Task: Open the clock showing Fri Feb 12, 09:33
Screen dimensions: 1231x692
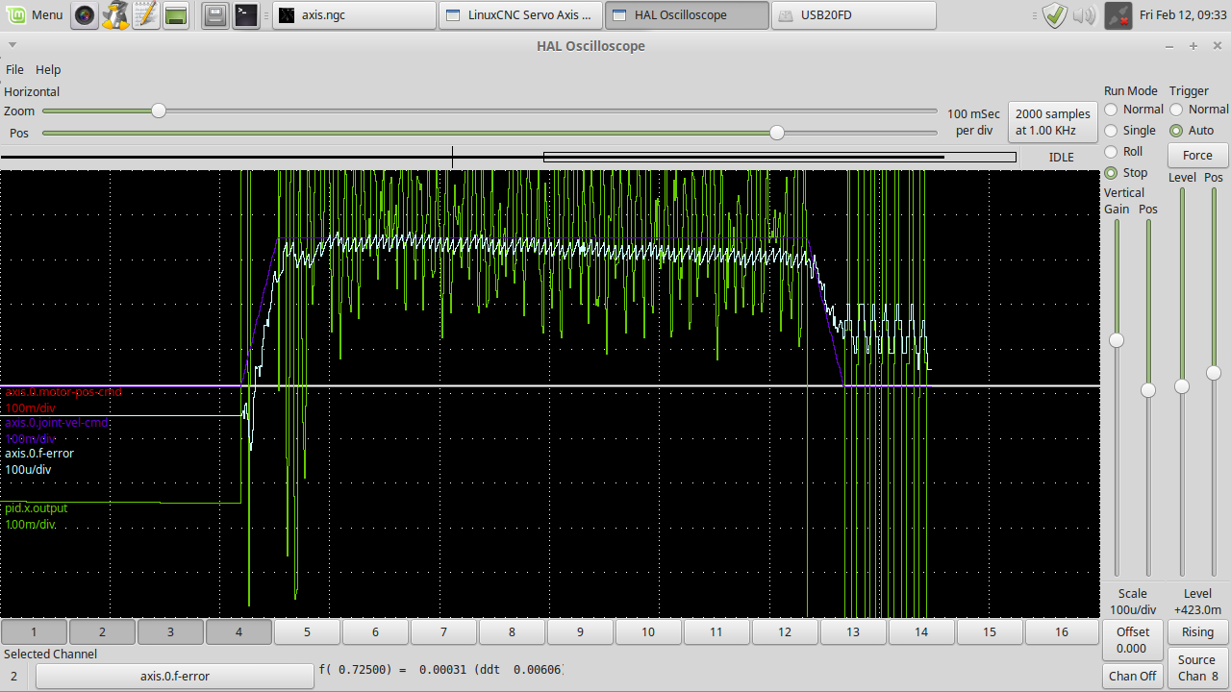Action: [x=1183, y=15]
